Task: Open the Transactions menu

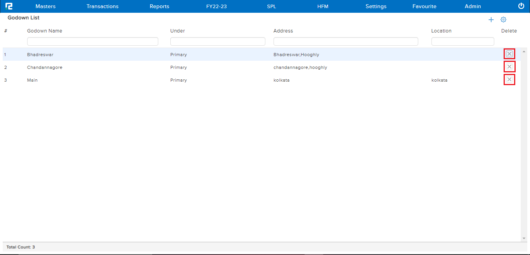Action: (x=102, y=7)
